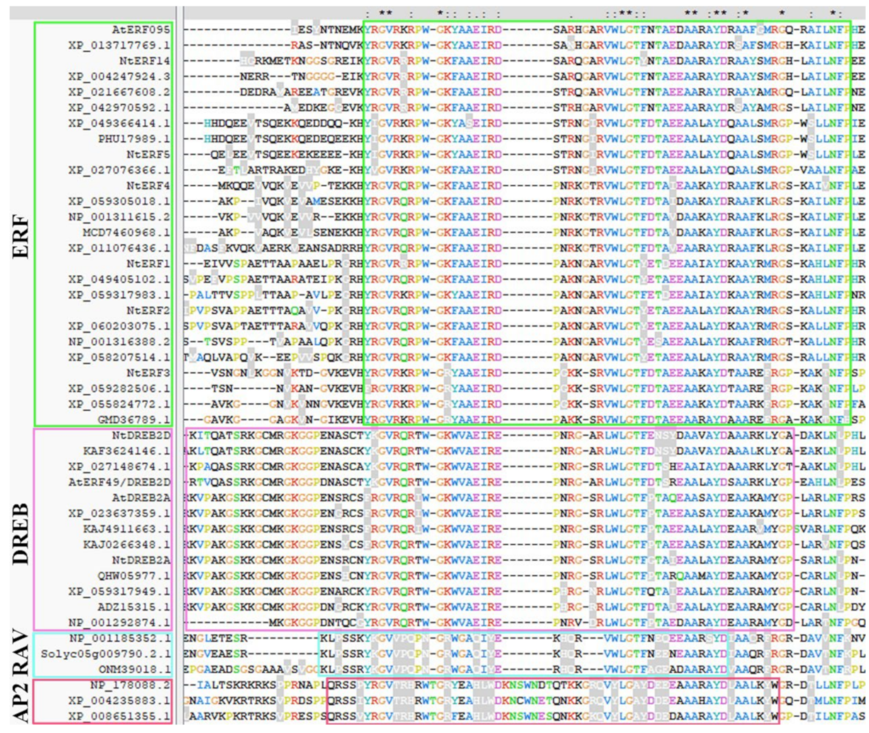Viewport: 869px width, 733px height.
Task: Select the AtERF095 sequence name
Action: [141, 30]
